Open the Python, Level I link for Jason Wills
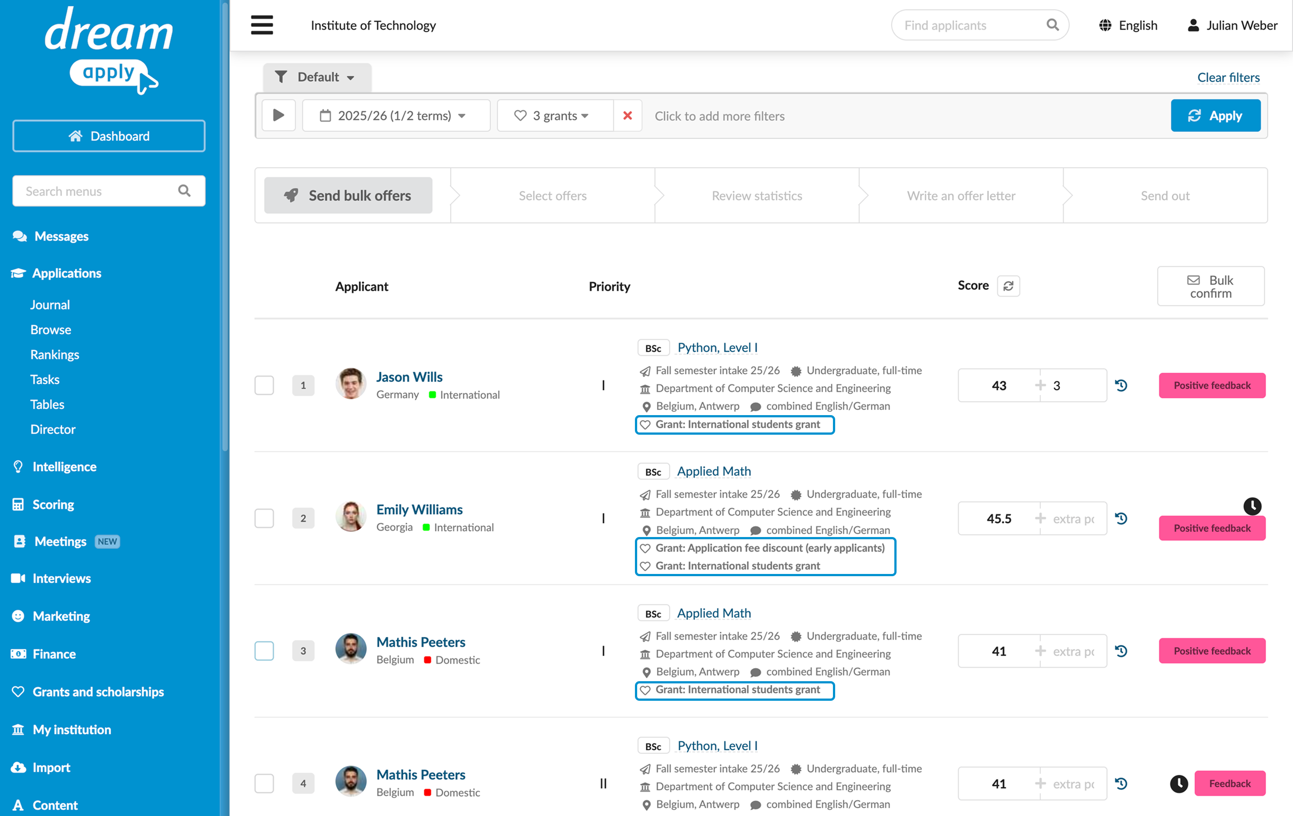The height and width of the screenshot is (816, 1293). pyautogui.click(x=717, y=347)
